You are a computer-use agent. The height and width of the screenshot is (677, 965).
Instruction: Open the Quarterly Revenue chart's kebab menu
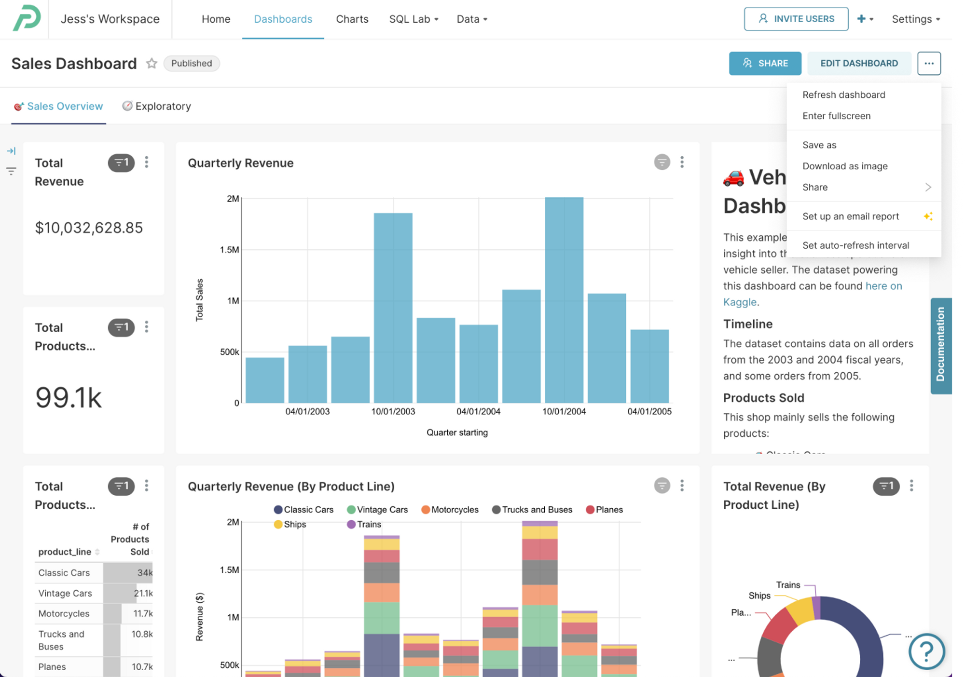[682, 162]
